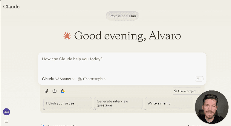Viewport: 231px width, 126px height.
Task: Open the Use a project dropdown
Action: coord(187,91)
